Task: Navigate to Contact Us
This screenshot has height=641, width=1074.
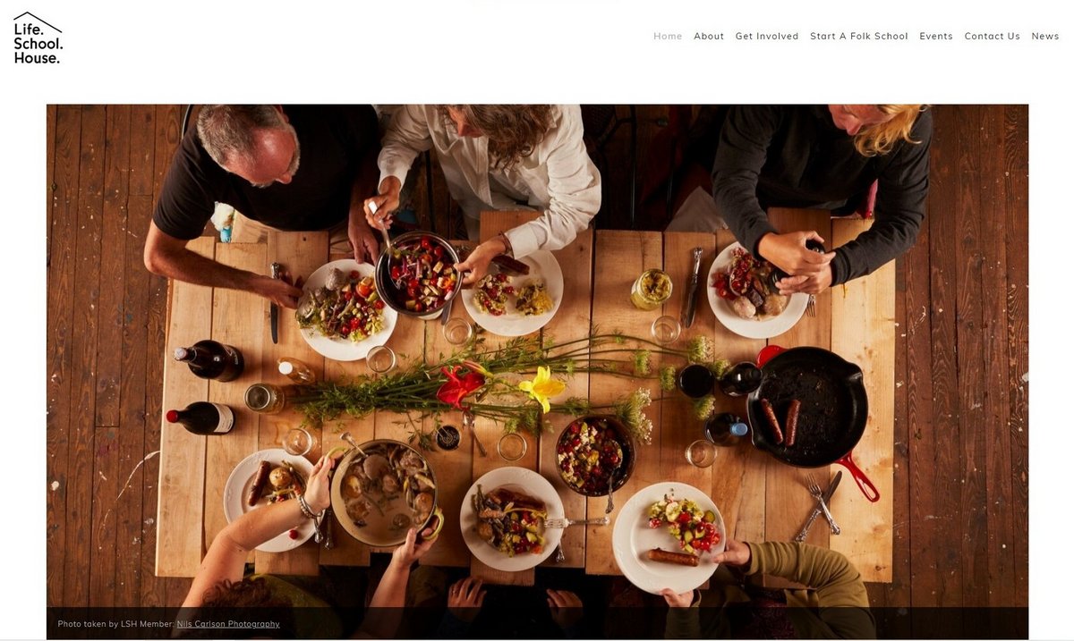Action: (992, 37)
